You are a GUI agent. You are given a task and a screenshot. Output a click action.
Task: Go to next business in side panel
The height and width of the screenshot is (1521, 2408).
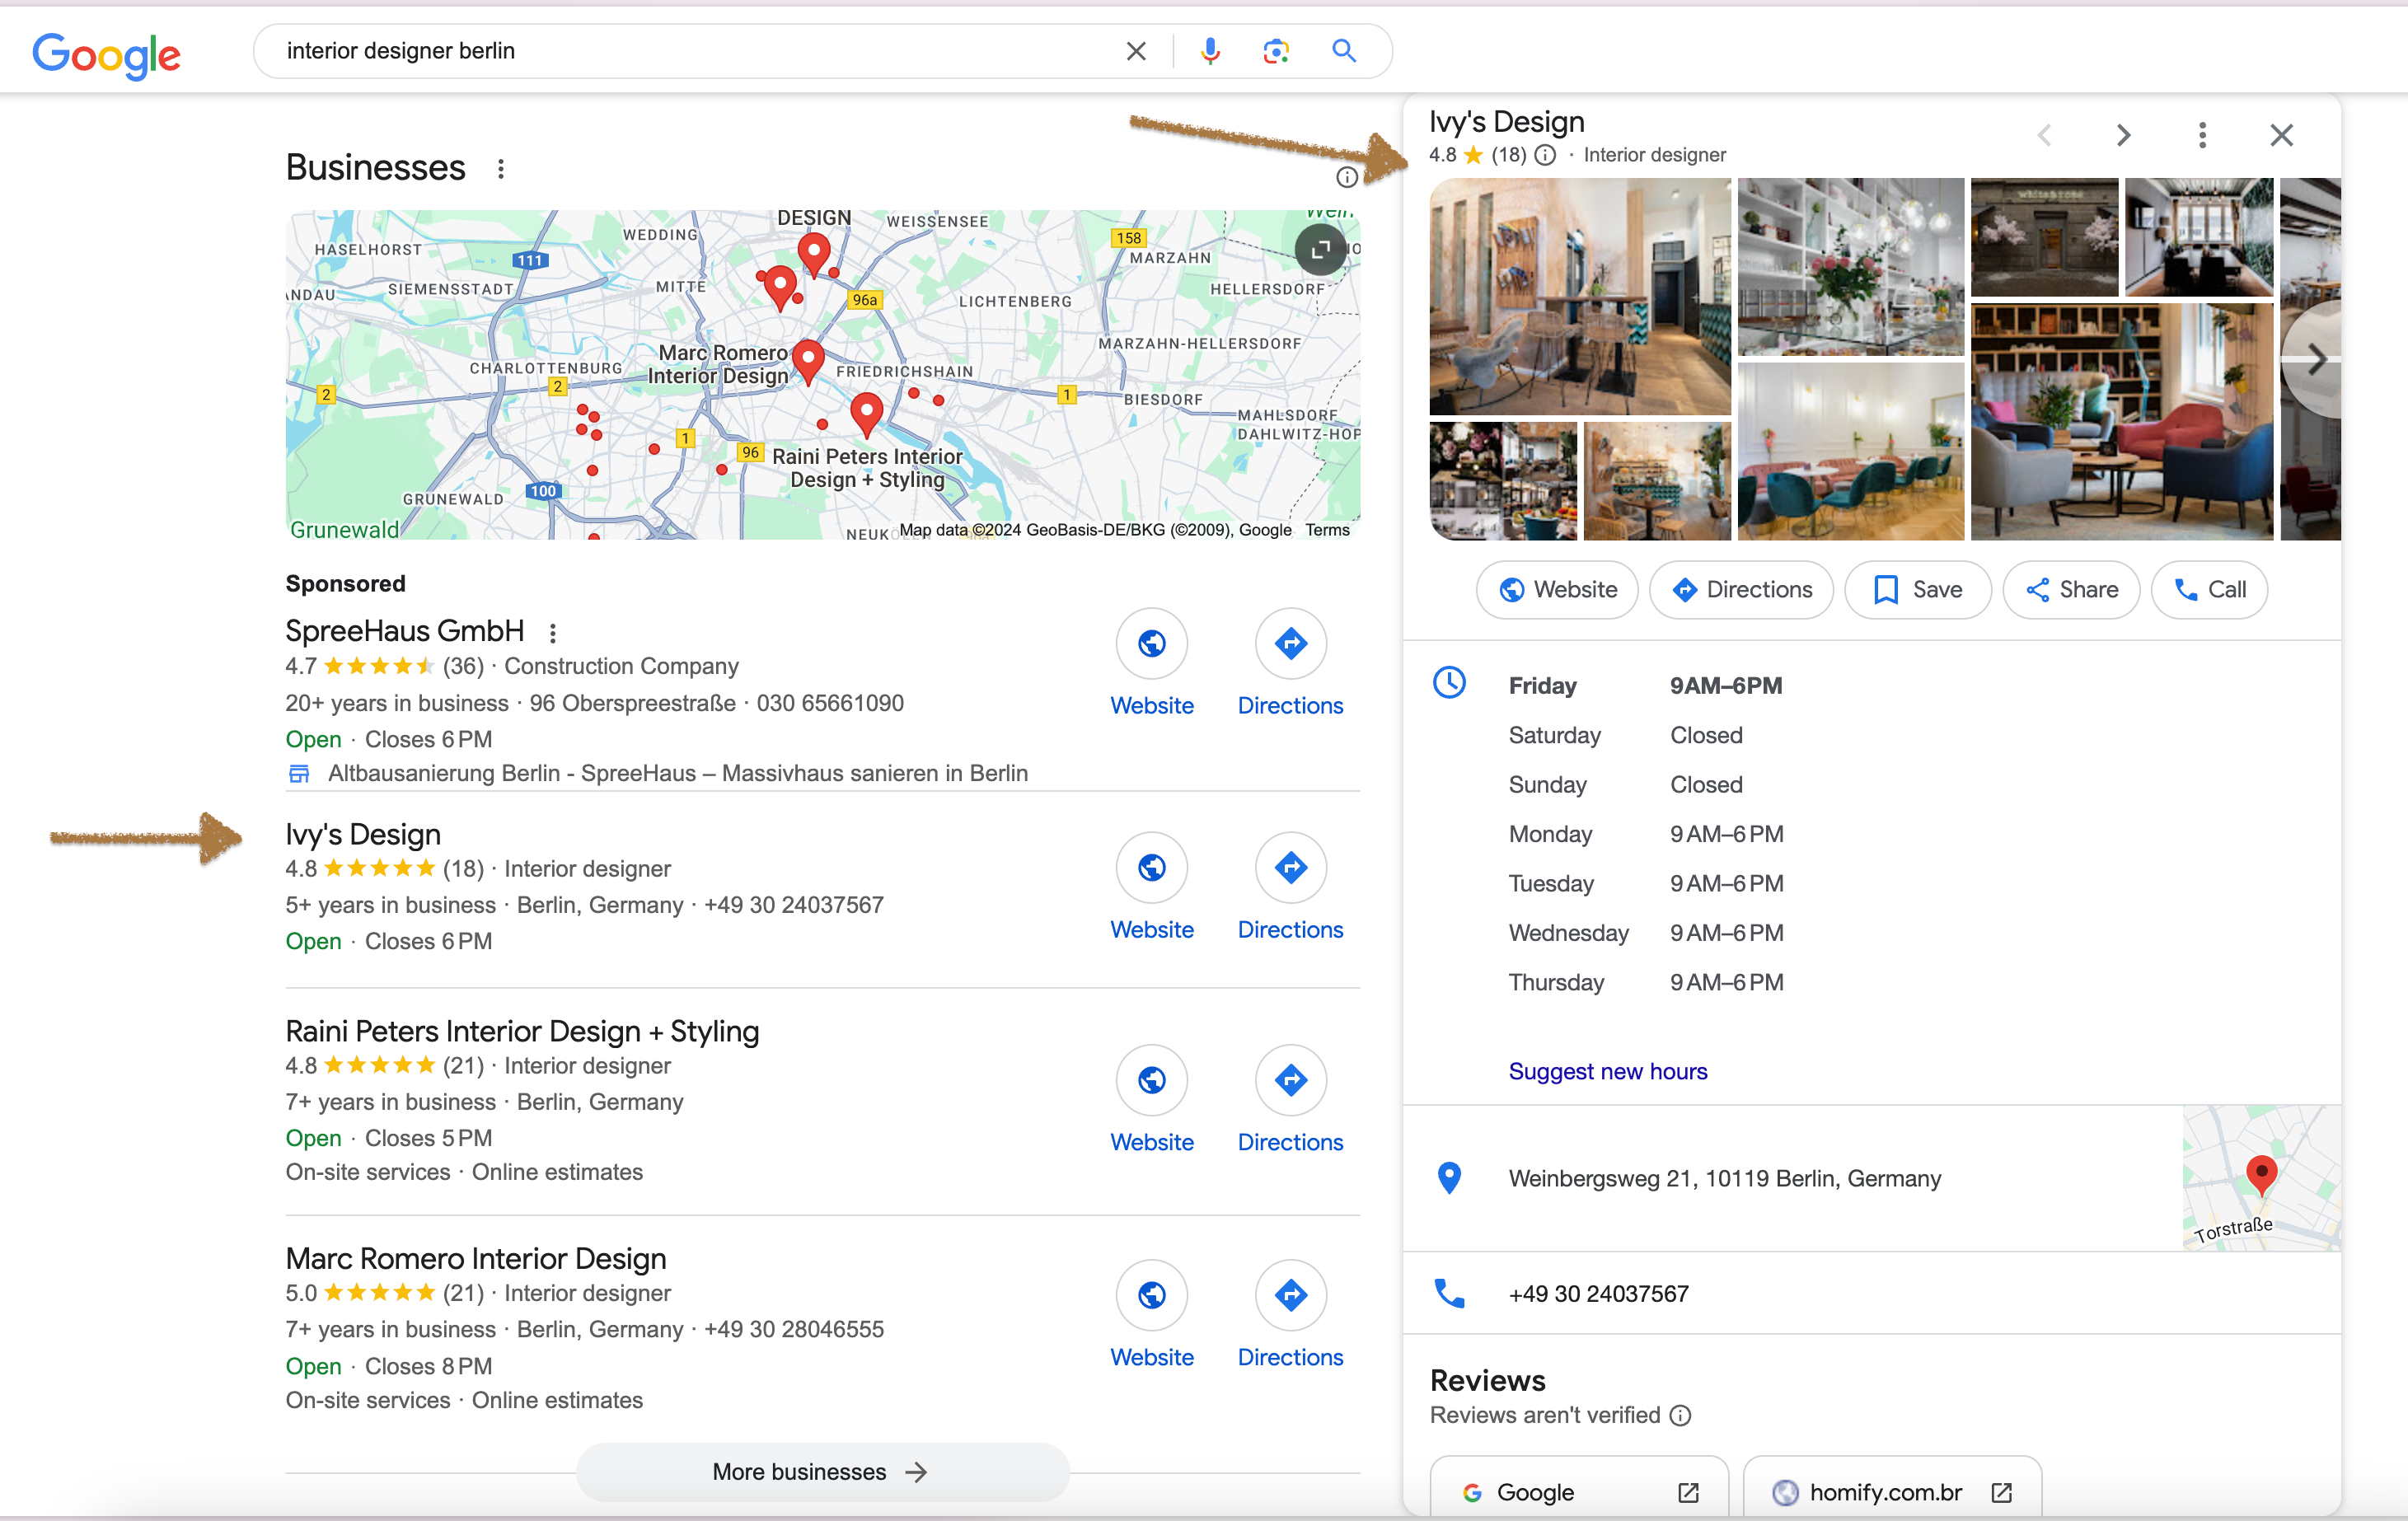click(x=2123, y=135)
